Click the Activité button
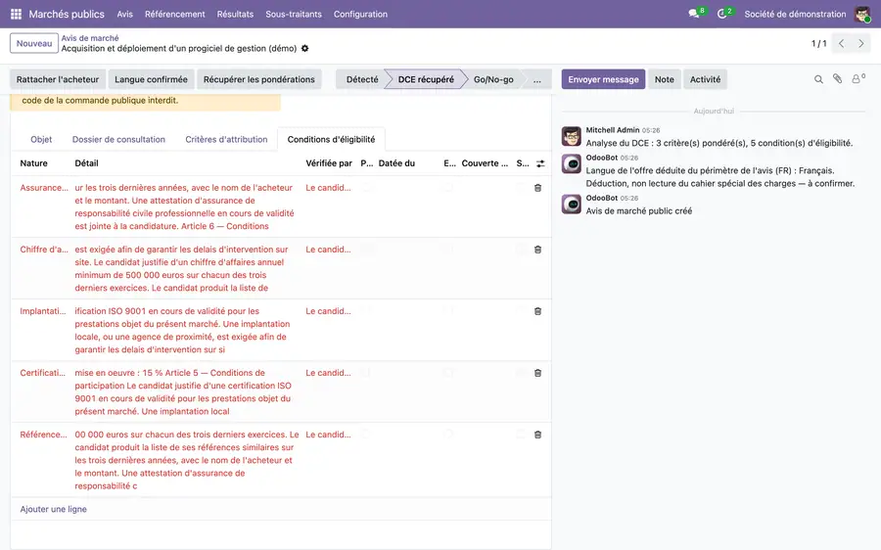This screenshot has width=881, height=550. tap(705, 79)
